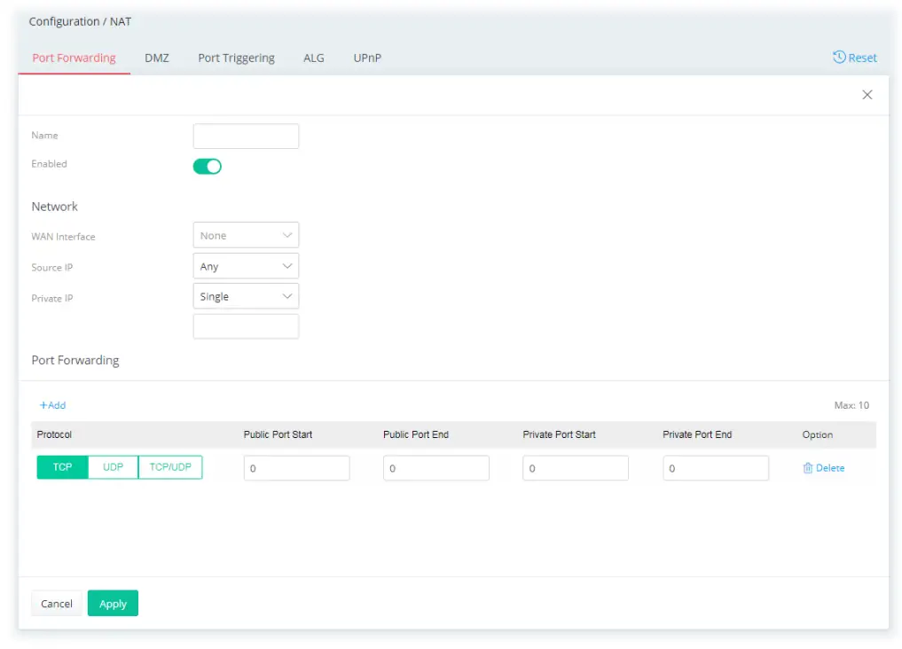Click the Name input field

pyautogui.click(x=246, y=135)
